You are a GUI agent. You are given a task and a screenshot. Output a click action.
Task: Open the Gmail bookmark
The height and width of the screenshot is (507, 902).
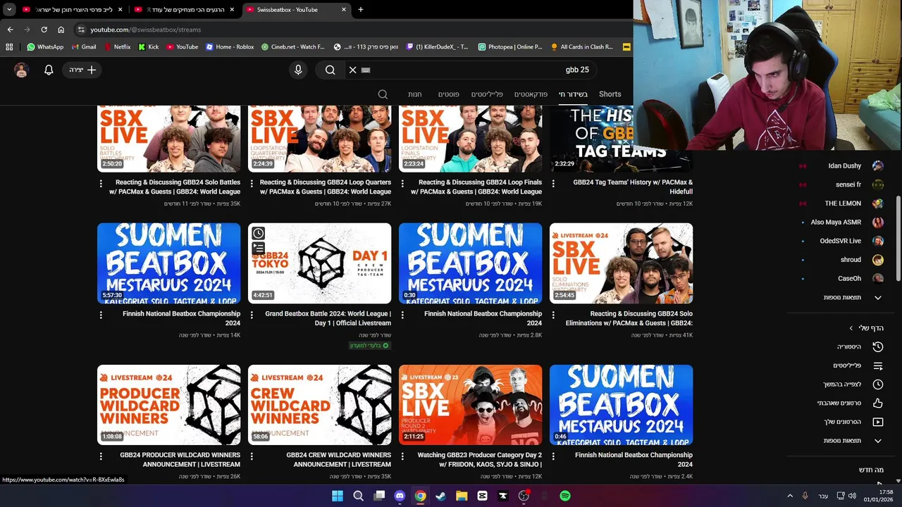pyautogui.click(x=84, y=47)
